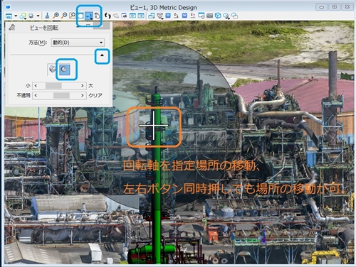Click the opacity slider's left arrow near 不透明
The width and height of the screenshot is (356, 267).
[x=36, y=95]
